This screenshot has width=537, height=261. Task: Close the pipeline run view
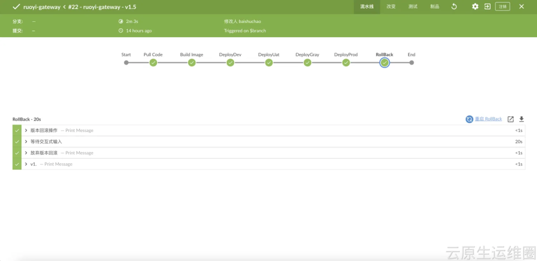pyautogui.click(x=522, y=6)
